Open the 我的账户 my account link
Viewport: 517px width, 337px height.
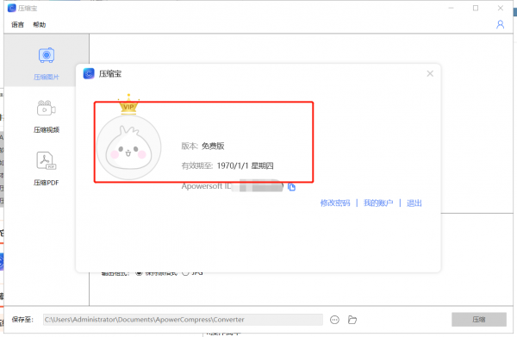pos(378,203)
